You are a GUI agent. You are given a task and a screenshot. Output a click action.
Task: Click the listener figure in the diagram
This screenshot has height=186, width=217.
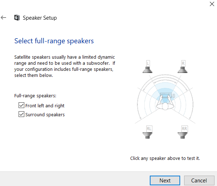click(165, 104)
